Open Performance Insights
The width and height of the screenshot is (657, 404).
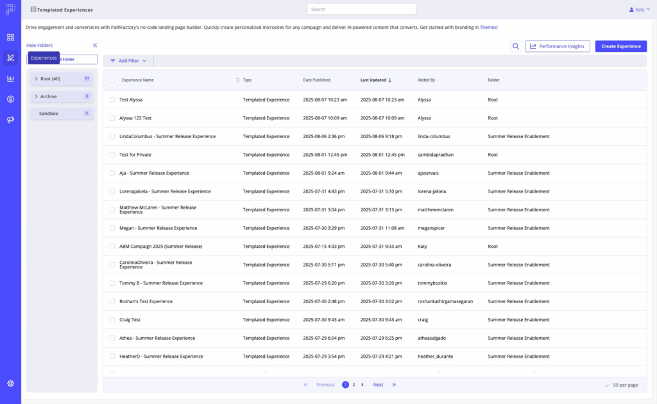[558, 46]
